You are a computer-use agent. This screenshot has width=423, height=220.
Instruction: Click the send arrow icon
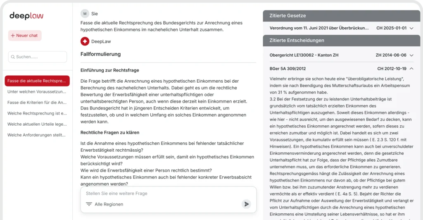(x=246, y=204)
